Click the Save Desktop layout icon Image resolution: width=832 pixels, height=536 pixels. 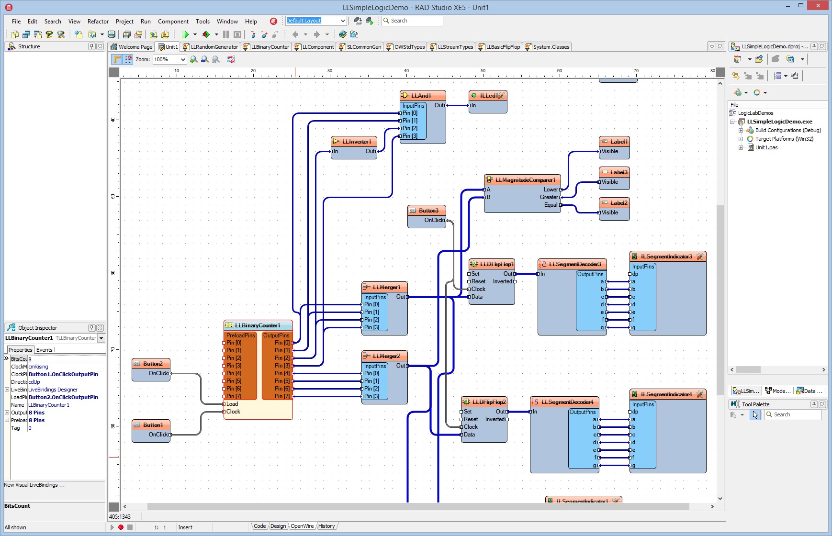[x=358, y=21]
